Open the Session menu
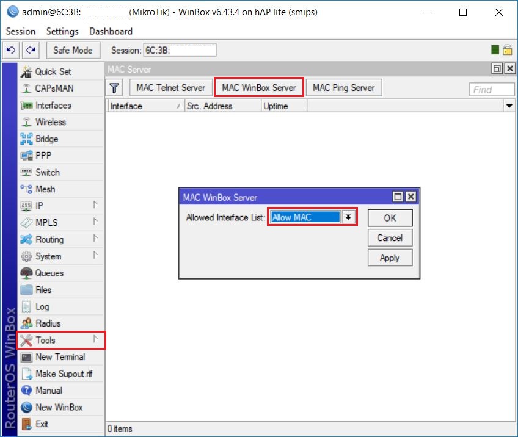This screenshot has height=437, width=518. [21, 31]
